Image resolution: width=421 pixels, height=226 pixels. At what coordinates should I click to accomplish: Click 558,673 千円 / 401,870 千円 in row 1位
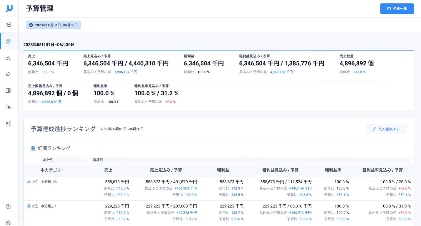tap(171, 182)
